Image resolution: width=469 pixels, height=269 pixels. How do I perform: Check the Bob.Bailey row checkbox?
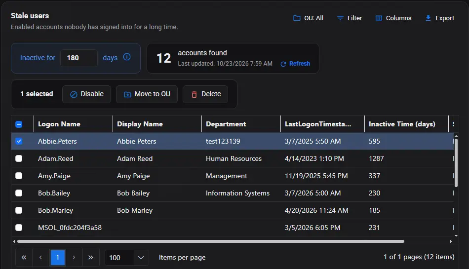click(x=19, y=193)
